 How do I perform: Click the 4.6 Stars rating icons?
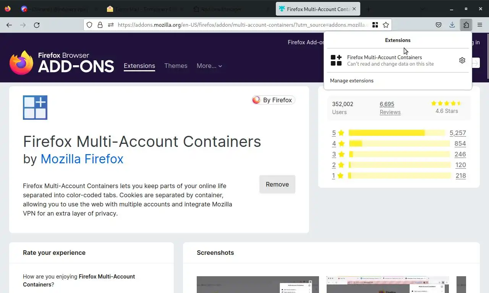[447, 103]
